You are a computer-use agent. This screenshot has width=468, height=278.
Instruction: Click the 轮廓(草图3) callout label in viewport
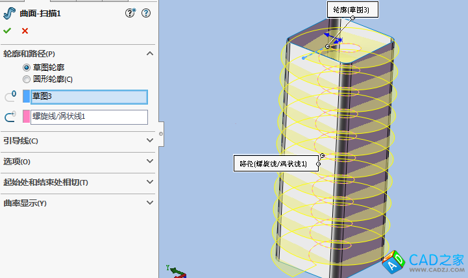tap(351, 10)
